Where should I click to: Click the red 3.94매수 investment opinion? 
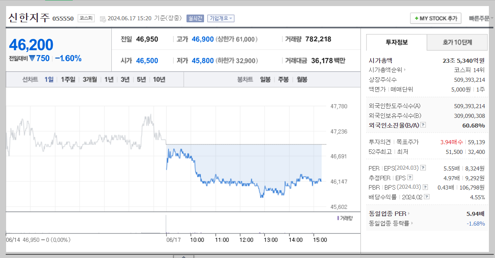(451, 142)
